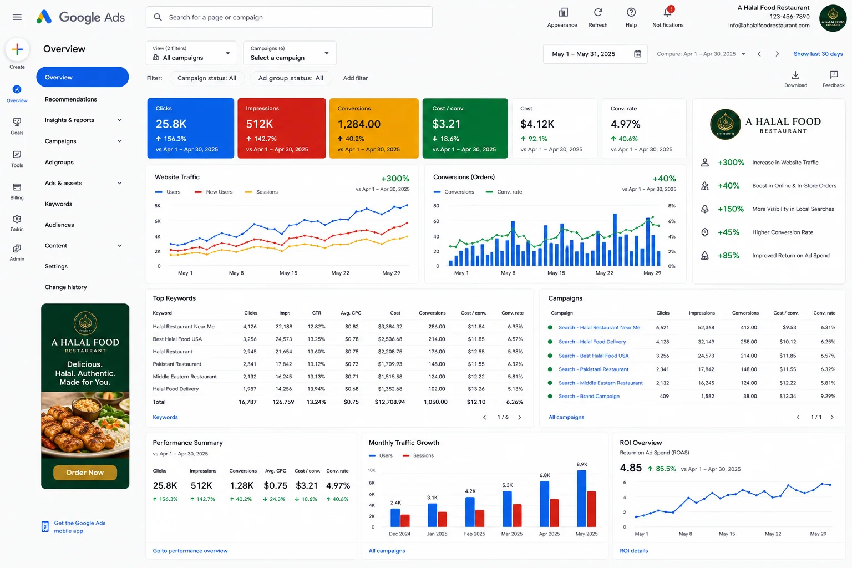852x568 pixels.
Task: Open the Overview rail icon
Action: click(x=17, y=89)
